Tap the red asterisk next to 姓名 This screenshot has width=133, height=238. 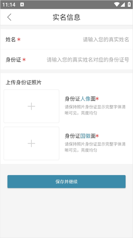pos(19,40)
